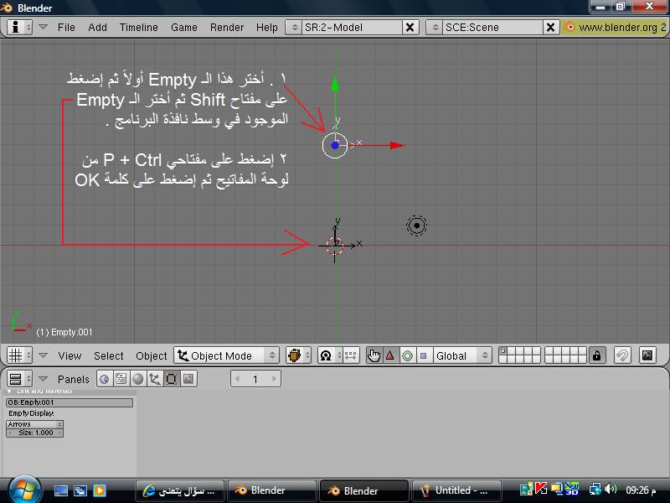This screenshot has height=503, width=670.
Task: Launch the media player quick launch icon
Action: tap(100, 490)
